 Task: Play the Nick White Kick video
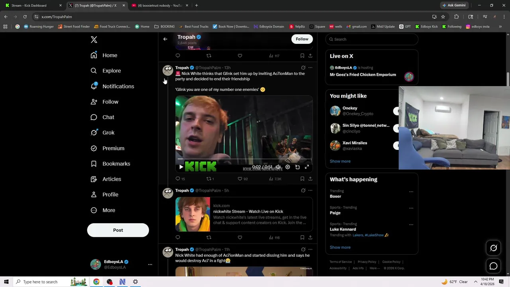(181, 167)
